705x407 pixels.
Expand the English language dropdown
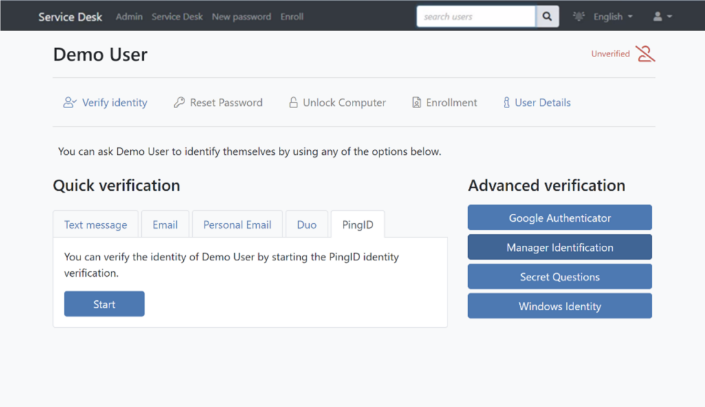point(613,17)
